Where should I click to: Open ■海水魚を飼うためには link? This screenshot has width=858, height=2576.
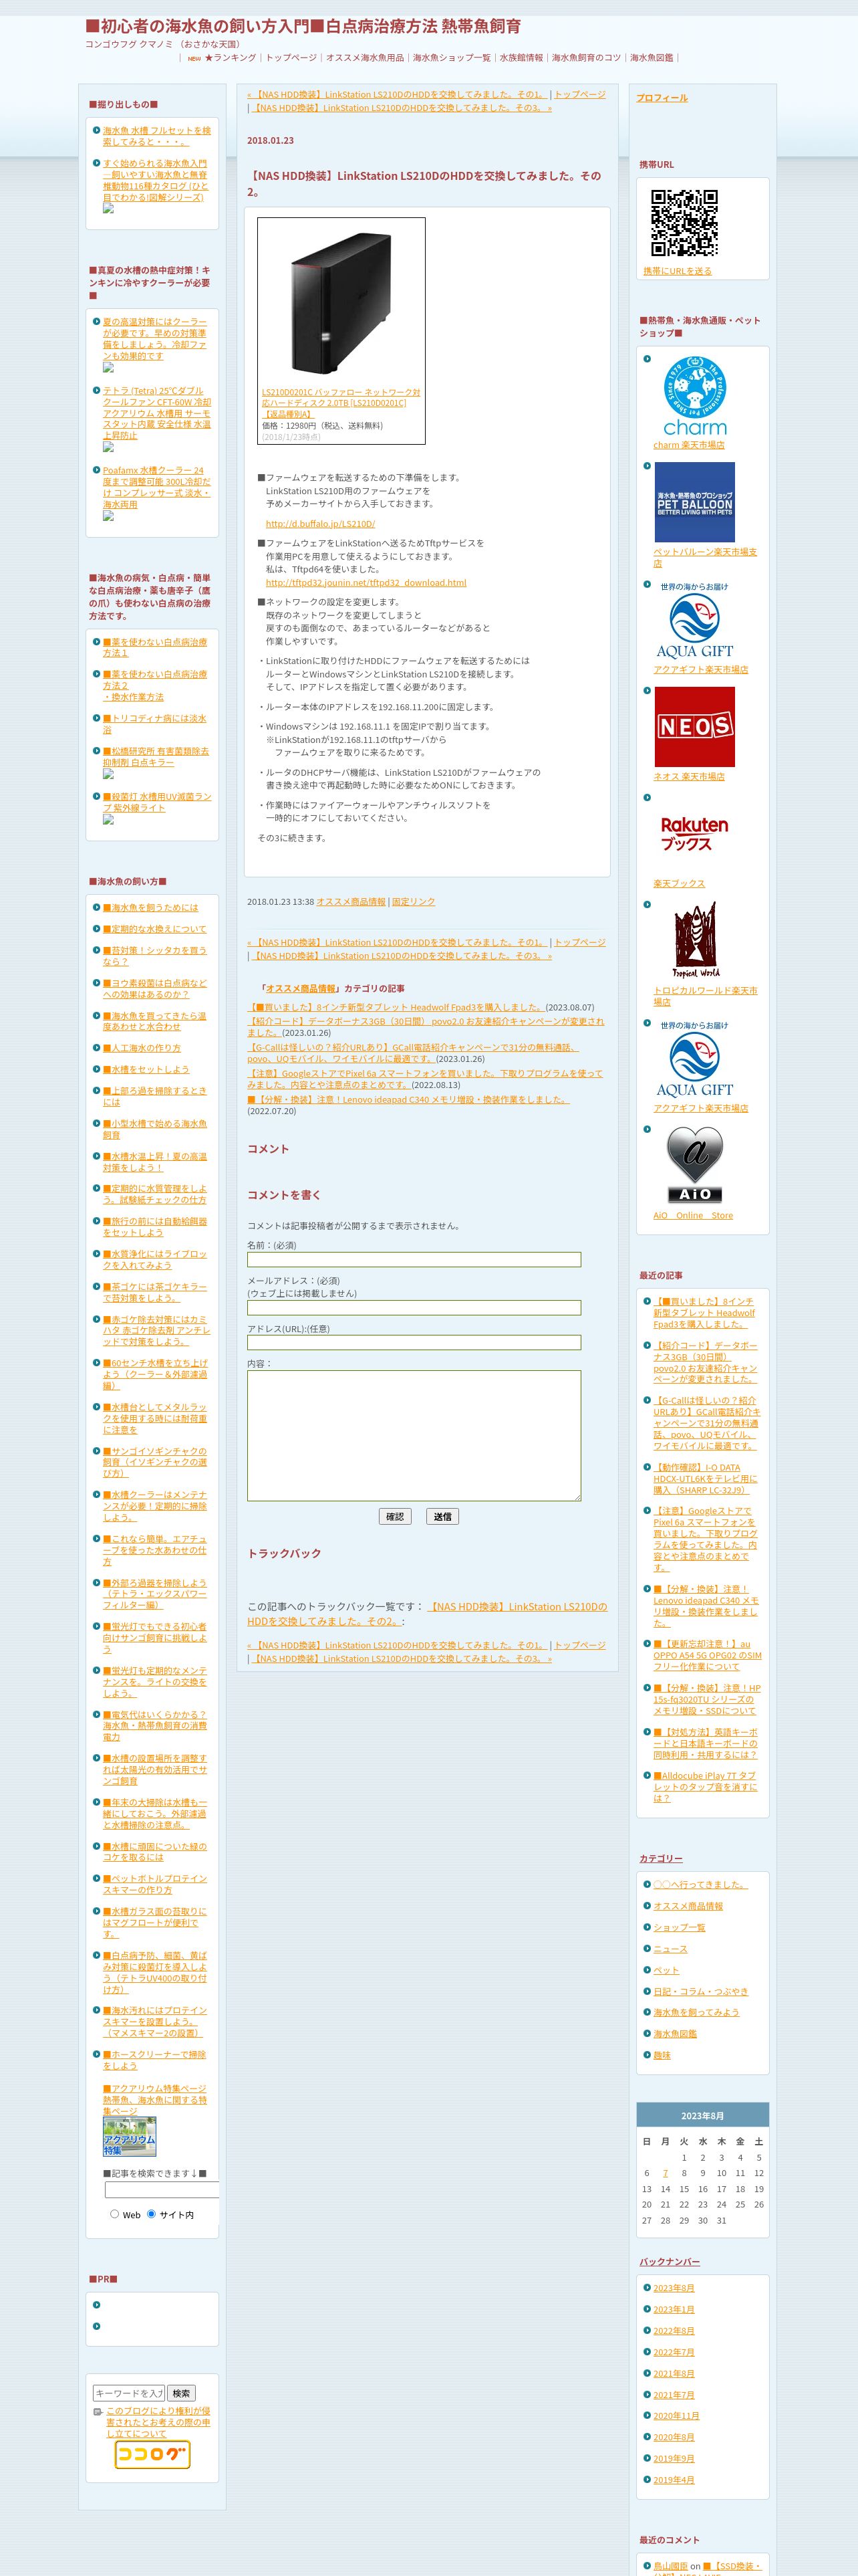[151, 907]
